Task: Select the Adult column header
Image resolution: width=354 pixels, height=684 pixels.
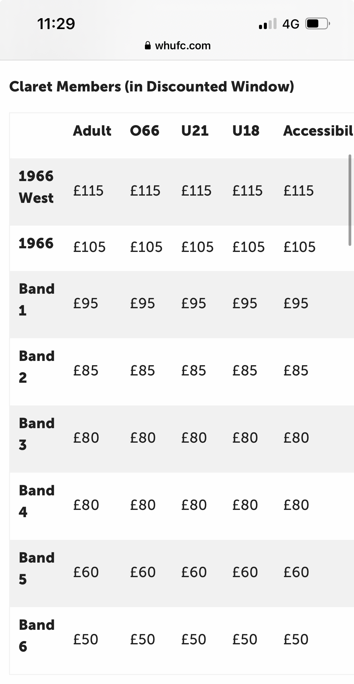Action: [x=92, y=131]
